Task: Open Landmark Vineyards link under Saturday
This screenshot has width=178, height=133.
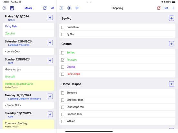Action: click(19, 45)
